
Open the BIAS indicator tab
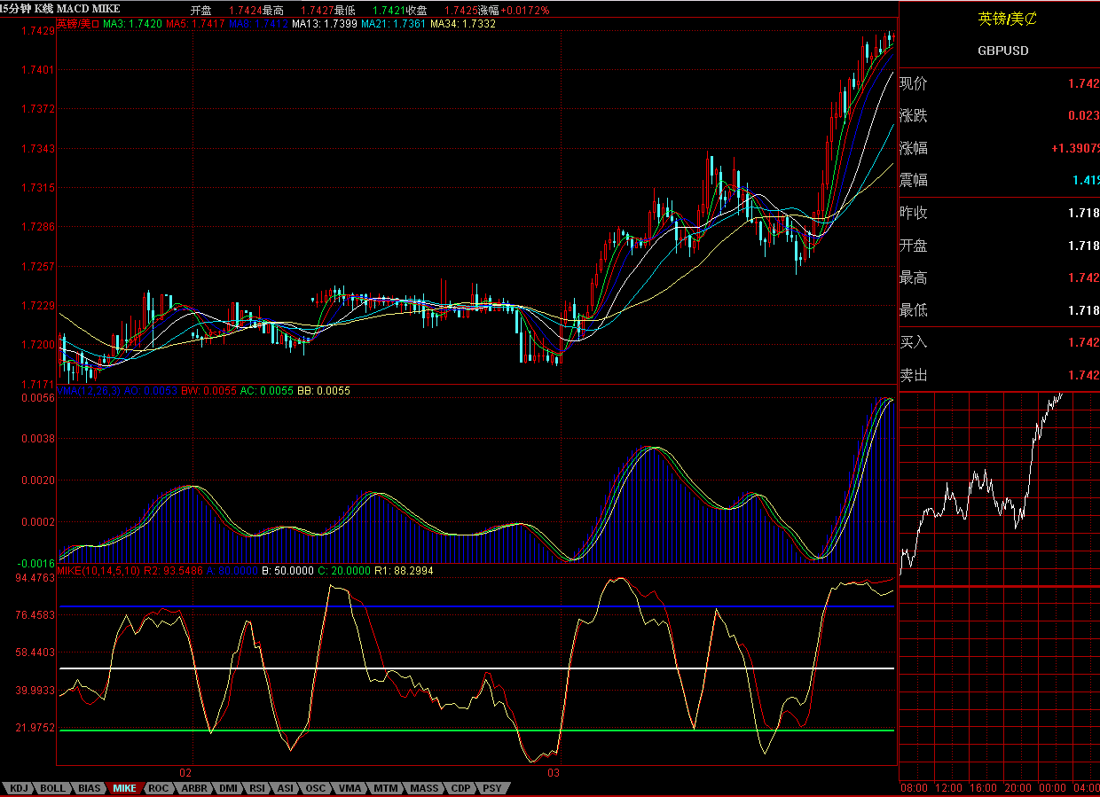[x=89, y=788]
